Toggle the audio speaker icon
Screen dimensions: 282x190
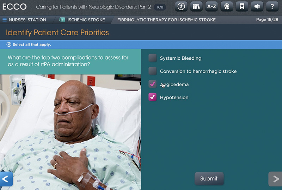pyautogui.click(x=257, y=6)
